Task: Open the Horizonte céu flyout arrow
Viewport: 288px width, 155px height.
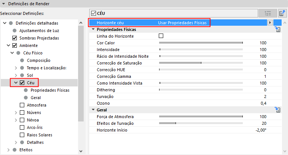Action: pyautogui.click(x=270, y=23)
